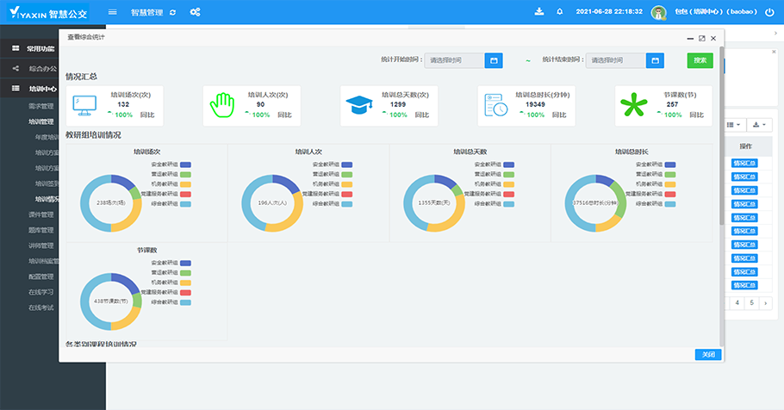
Task: Open the notification bell
Action: coord(560,12)
